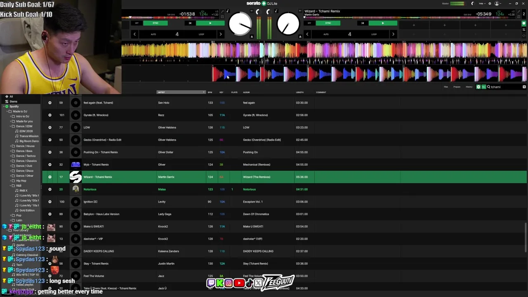Click Spotify icon on feel again row
The image size is (528, 297).
[50, 103]
